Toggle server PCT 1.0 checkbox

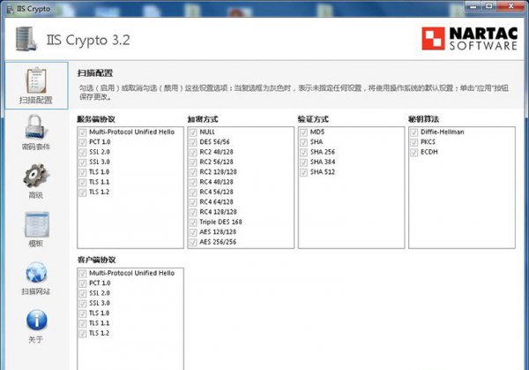(83, 142)
